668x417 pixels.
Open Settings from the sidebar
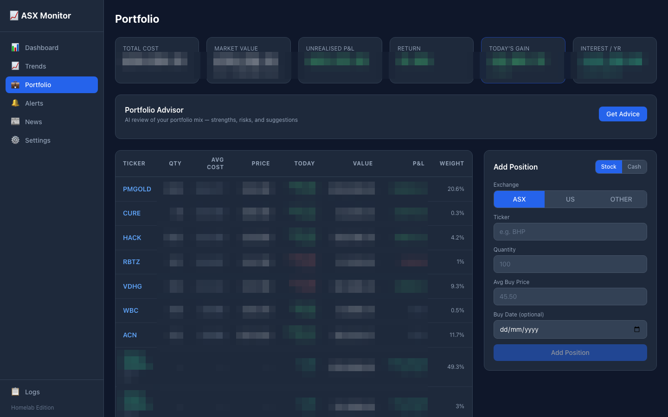(51, 140)
